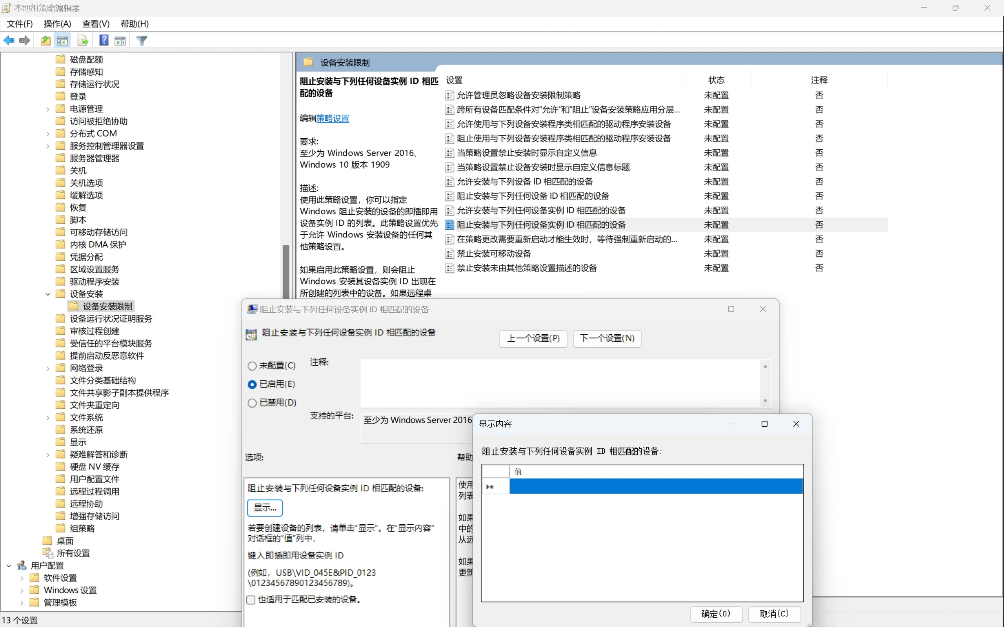The height and width of the screenshot is (627, 1004).
Task: Toggle the show/hide console tree icon
Action: pos(63,40)
